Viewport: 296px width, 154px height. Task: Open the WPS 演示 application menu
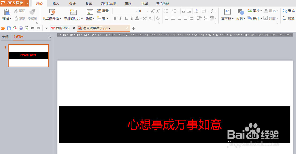click(15, 3)
